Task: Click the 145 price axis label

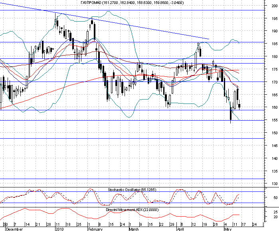Action: (275, 146)
